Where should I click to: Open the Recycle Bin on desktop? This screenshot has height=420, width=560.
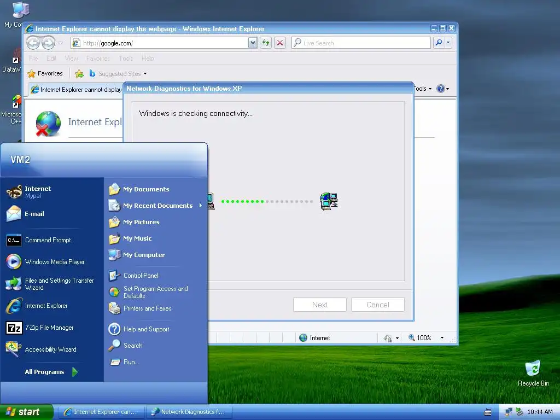click(x=534, y=373)
